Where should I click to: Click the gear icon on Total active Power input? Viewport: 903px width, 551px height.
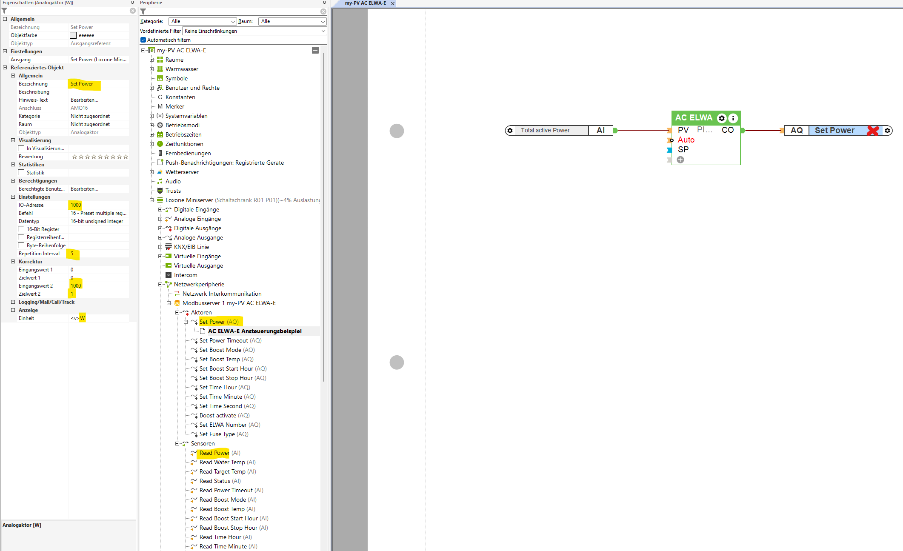pos(510,131)
